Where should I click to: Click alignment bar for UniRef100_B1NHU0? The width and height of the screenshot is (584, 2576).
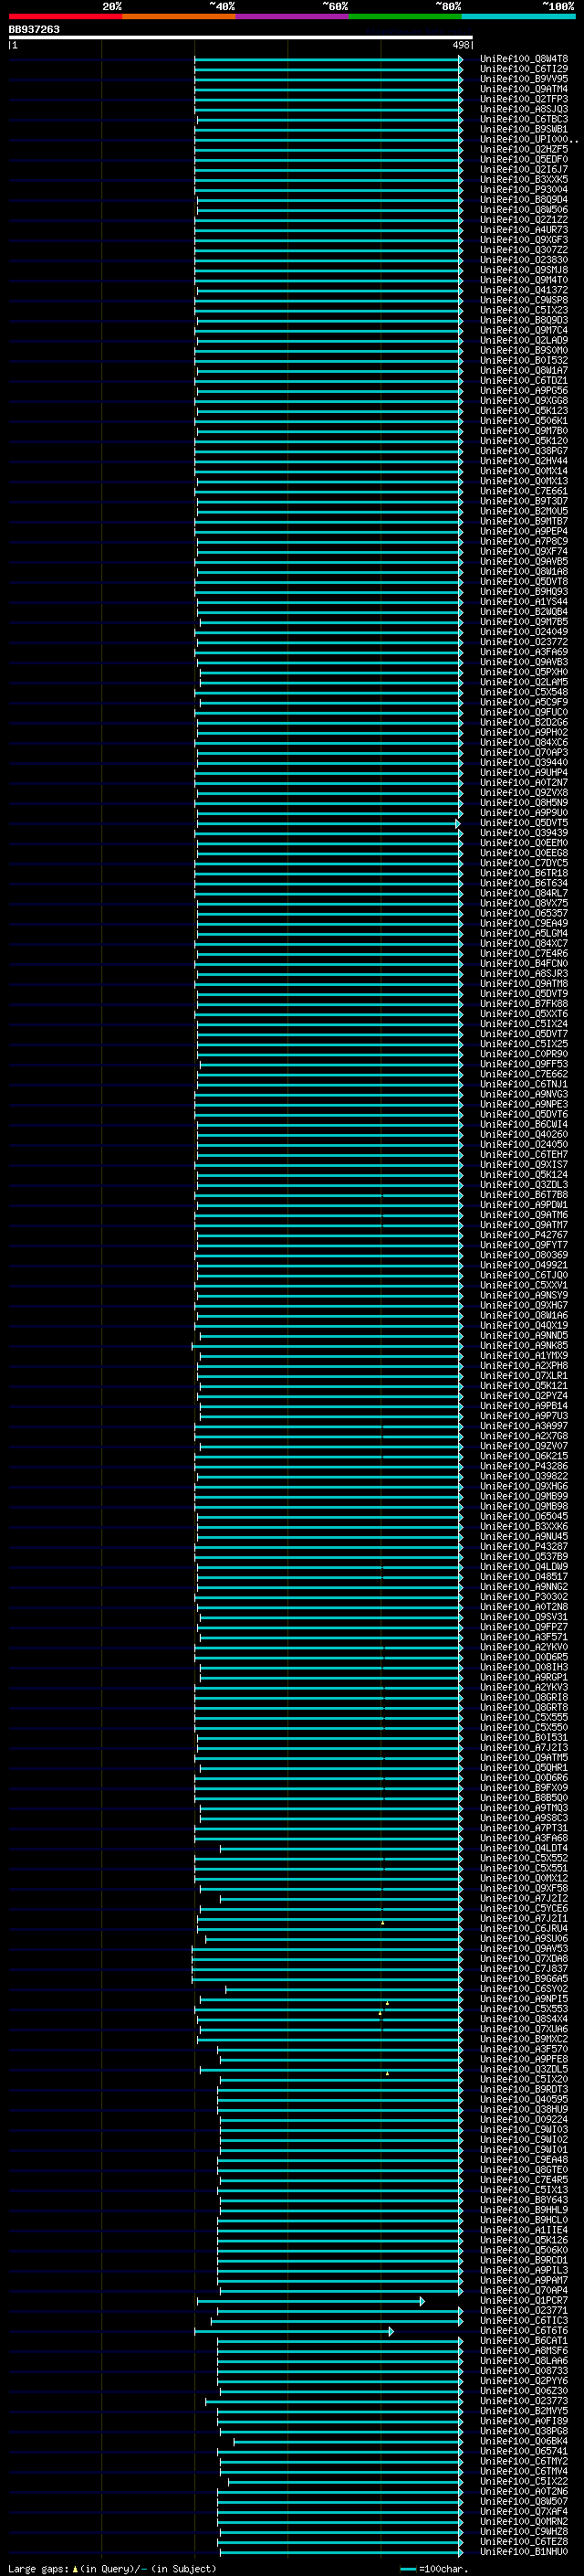341,2551
